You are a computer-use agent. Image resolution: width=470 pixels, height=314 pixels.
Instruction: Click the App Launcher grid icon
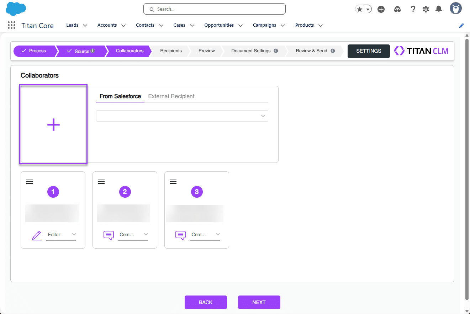pyautogui.click(x=11, y=25)
